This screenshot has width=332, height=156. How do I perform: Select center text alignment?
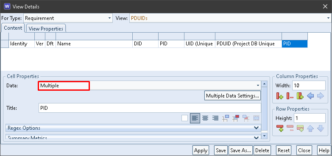pos(205,118)
